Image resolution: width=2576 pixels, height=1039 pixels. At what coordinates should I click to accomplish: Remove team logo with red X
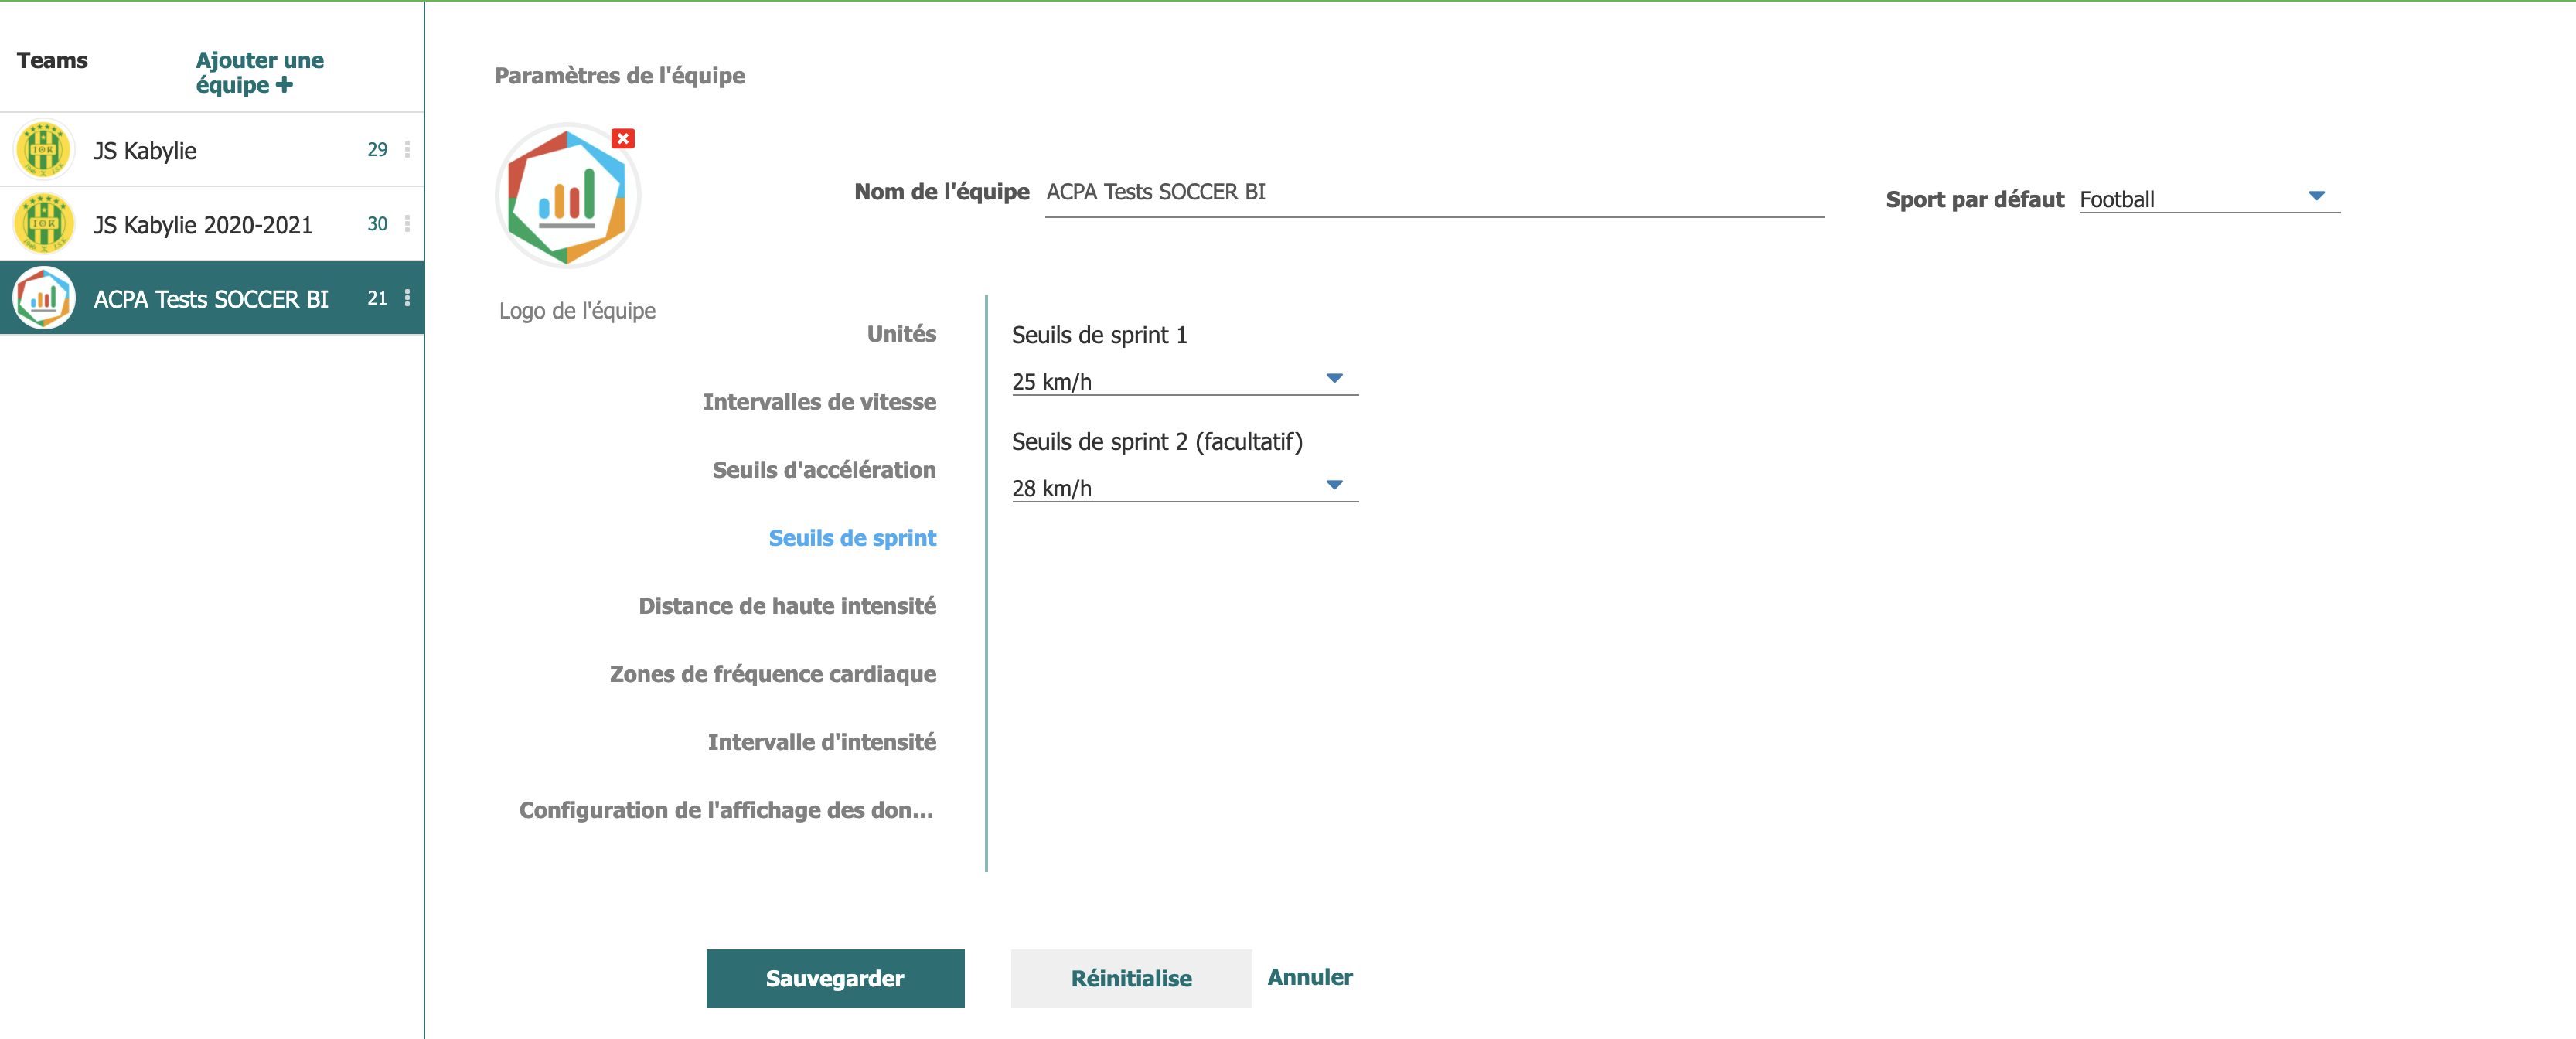(x=623, y=138)
